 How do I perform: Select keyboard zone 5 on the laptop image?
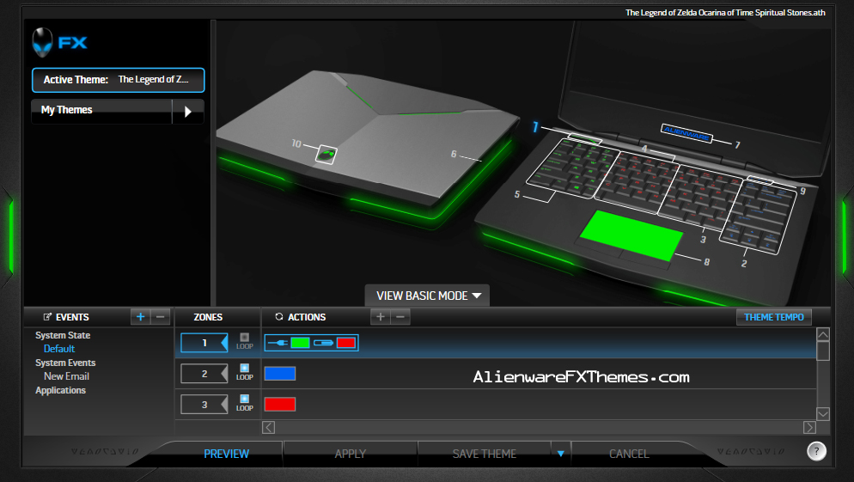(x=572, y=168)
